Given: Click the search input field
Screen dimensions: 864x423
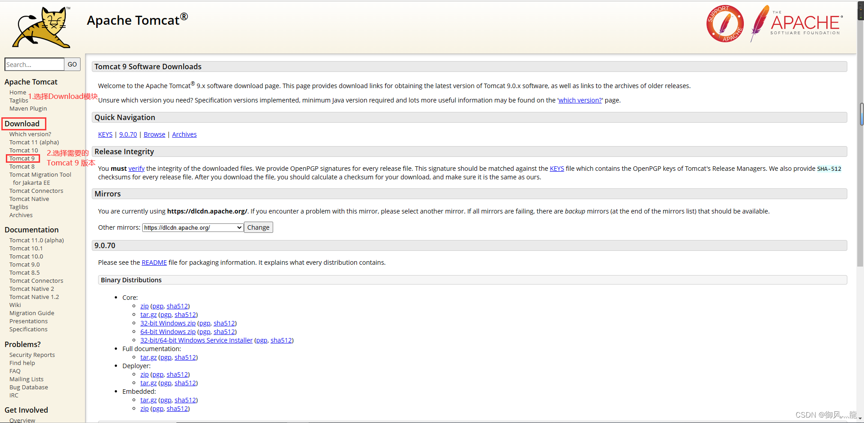Looking at the screenshot, I should (34, 64).
